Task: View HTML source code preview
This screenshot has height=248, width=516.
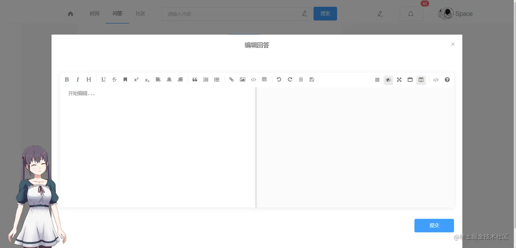Action: (436, 80)
